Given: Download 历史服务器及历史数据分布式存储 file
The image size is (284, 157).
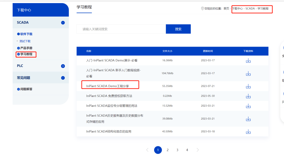Looking at the screenshot, I should pyautogui.click(x=248, y=119).
